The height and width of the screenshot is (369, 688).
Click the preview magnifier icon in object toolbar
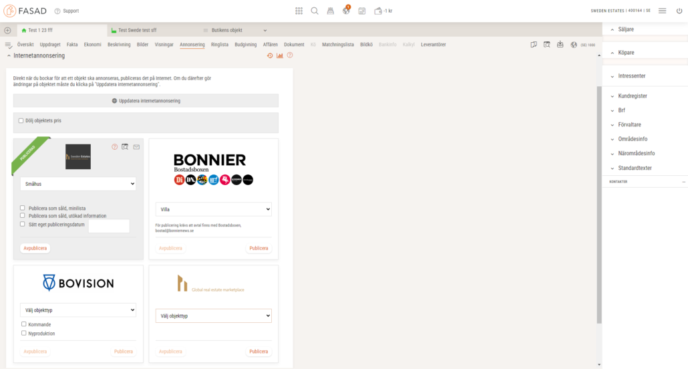(546, 45)
